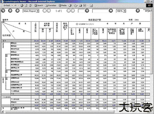The image size is (154, 114).
Task: Open the Back history dropdown arrow
Action: 12,5
